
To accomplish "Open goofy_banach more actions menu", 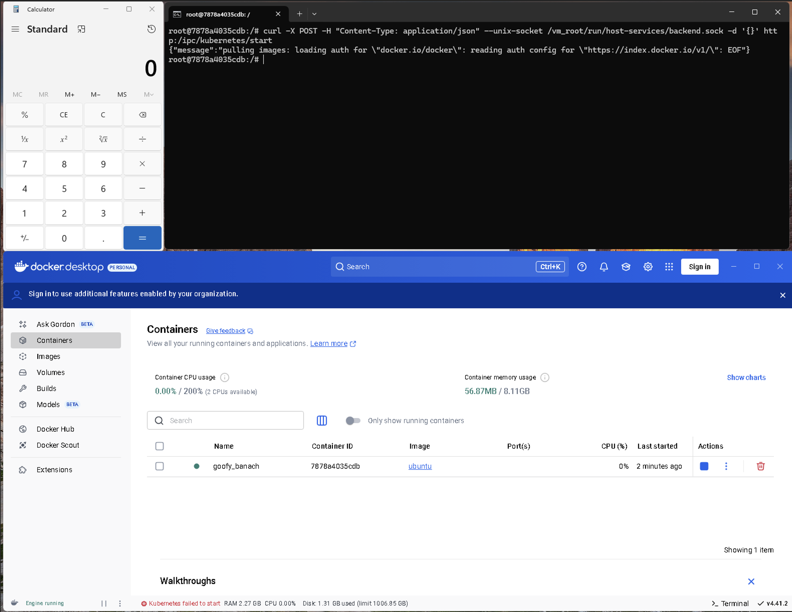I will click(x=726, y=466).
